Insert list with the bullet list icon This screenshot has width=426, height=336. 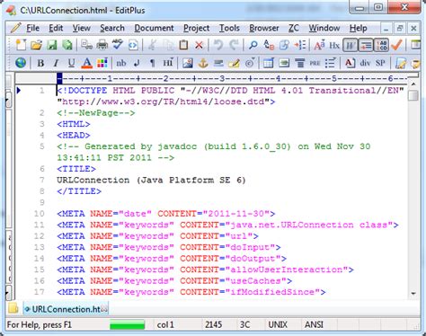(x=331, y=63)
